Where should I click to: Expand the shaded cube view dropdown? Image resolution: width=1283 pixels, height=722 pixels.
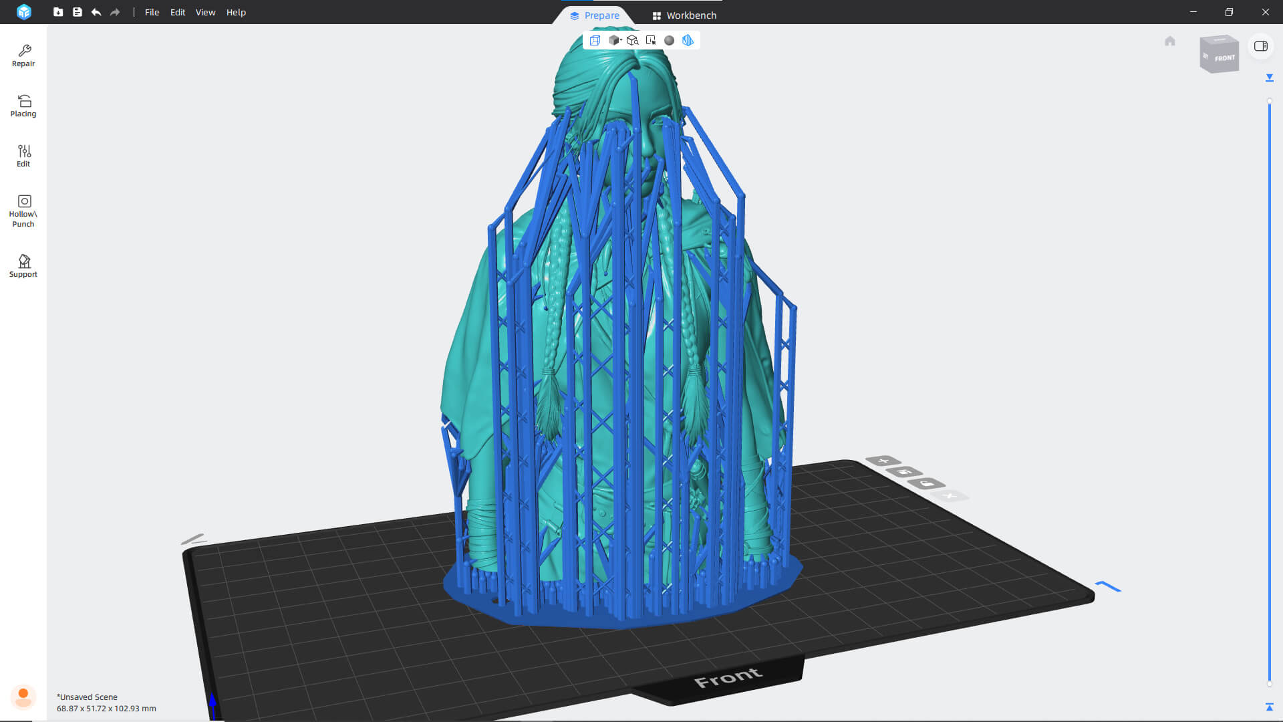[x=615, y=40]
